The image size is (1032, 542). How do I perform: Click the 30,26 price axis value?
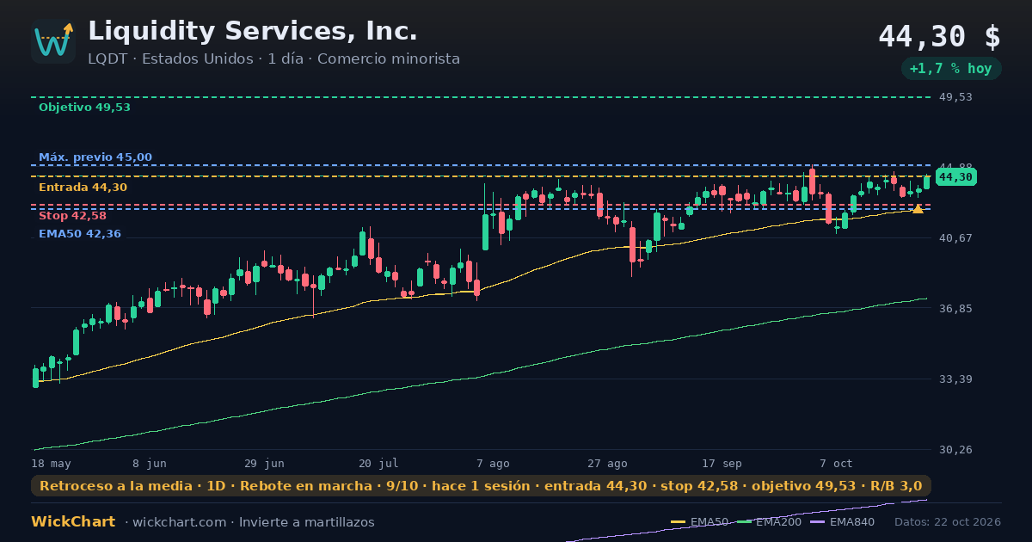[x=955, y=450]
